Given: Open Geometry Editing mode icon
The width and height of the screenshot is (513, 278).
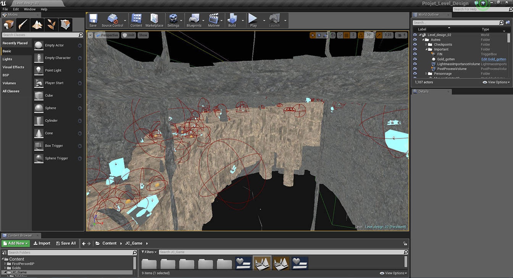Looking at the screenshot, I should (66, 25).
